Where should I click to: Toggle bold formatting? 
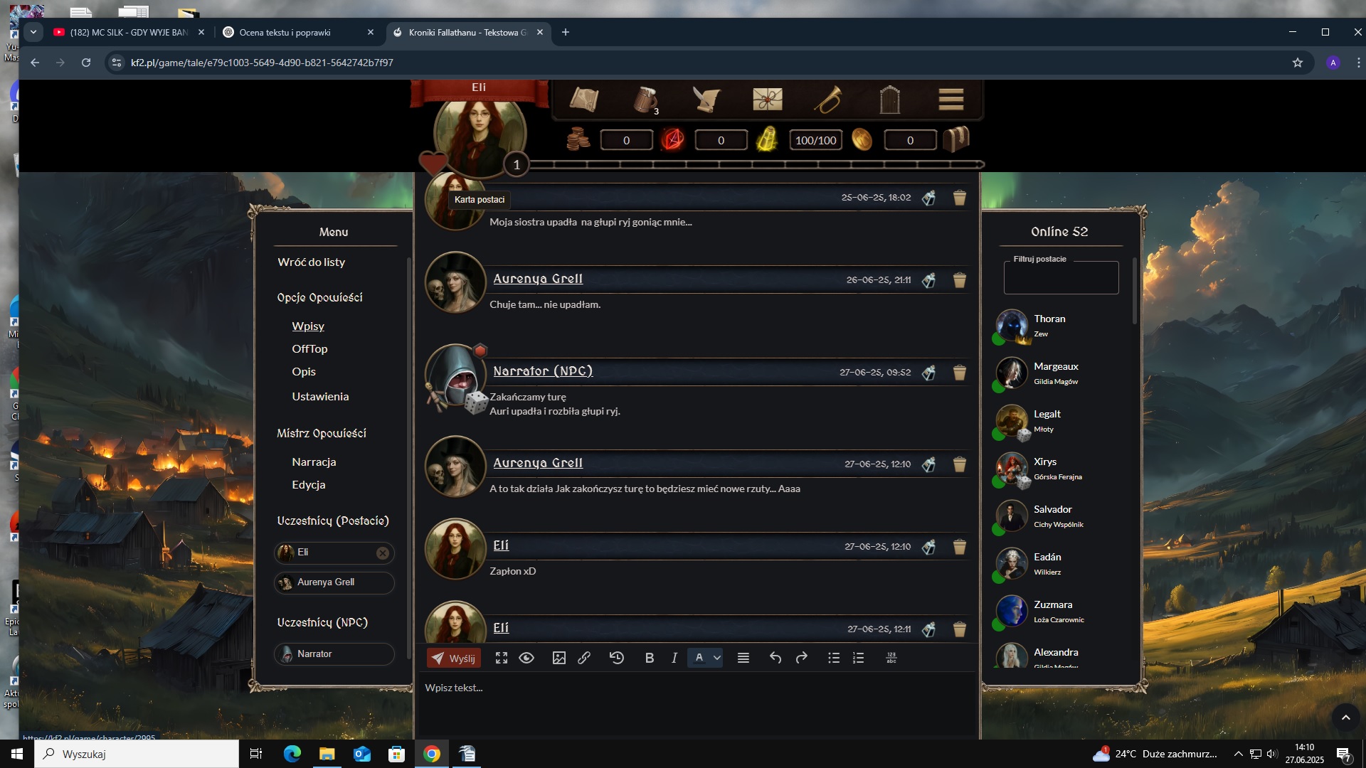(x=649, y=658)
